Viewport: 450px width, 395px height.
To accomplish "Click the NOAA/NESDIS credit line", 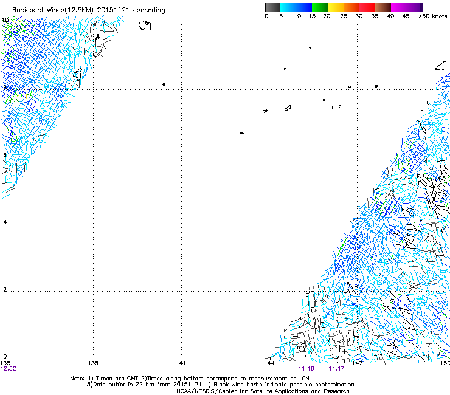I will pyautogui.click(x=263, y=391).
